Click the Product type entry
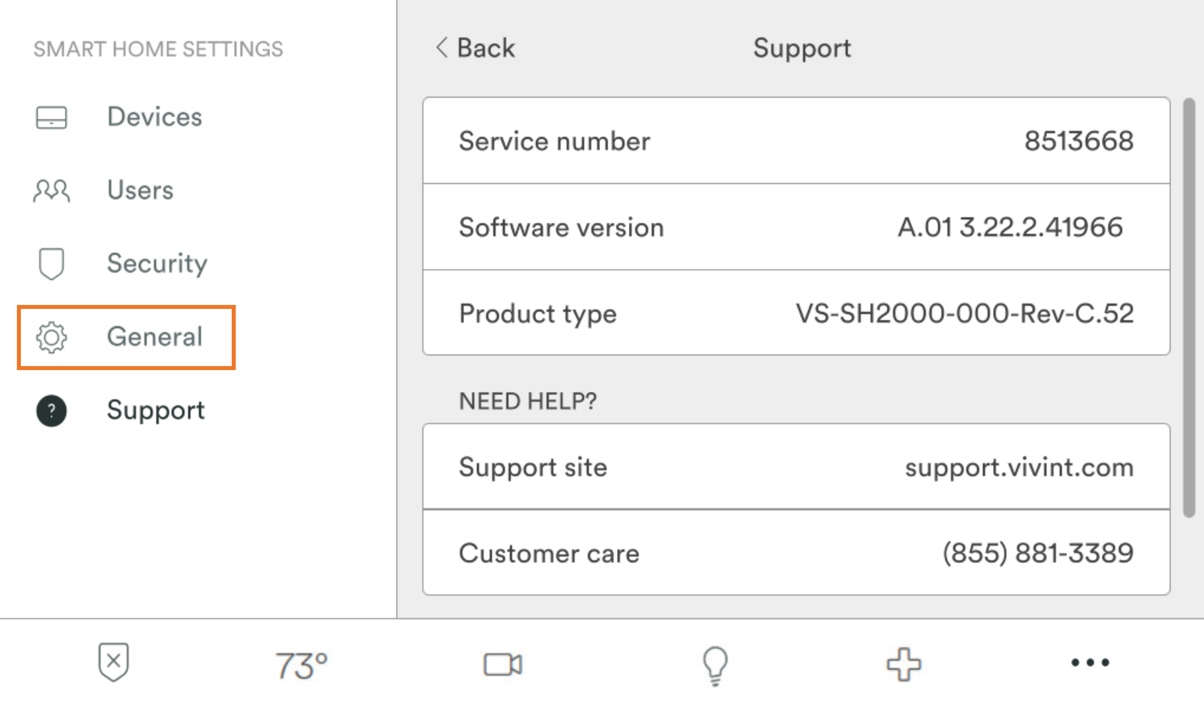This screenshot has width=1204, height=706. click(796, 314)
